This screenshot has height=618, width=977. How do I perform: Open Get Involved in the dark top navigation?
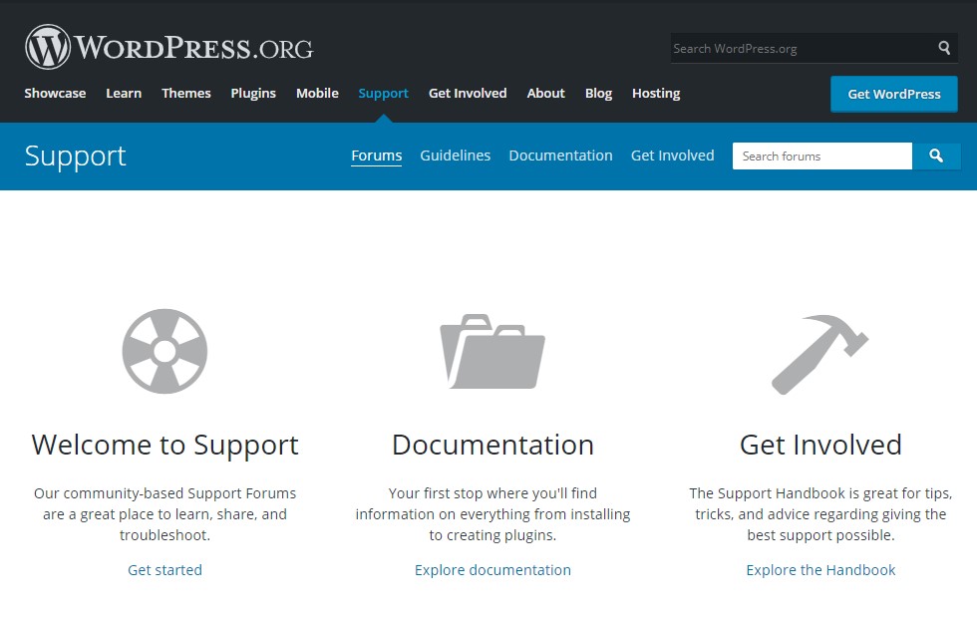[468, 94]
